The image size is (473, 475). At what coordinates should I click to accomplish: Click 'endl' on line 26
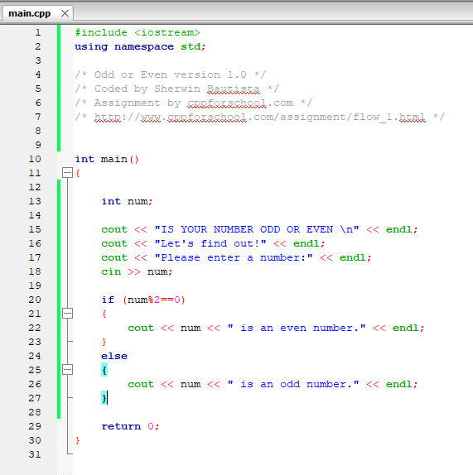coord(399,384)
